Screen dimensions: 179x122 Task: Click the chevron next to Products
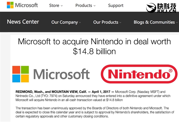tap(94, 6)
